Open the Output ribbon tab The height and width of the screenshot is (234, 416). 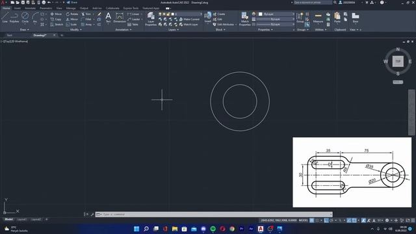84,8
